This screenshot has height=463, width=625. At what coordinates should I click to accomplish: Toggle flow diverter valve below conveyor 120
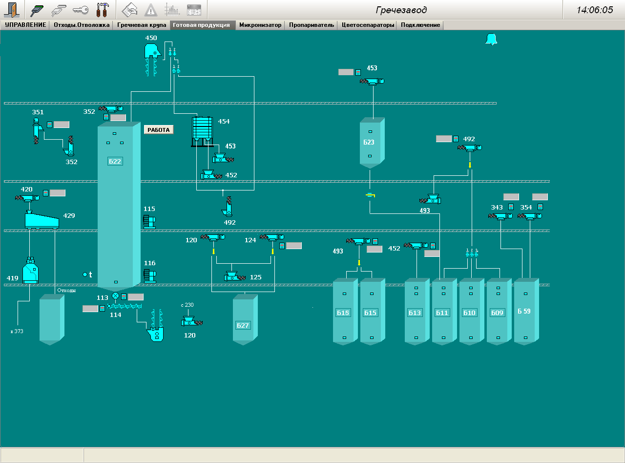[x=213, y=252]
